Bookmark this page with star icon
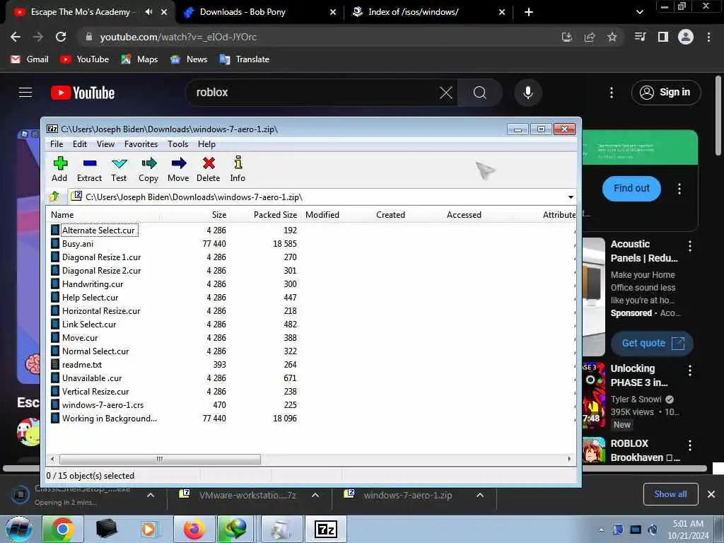724x543 pixels. coord(612,37)
